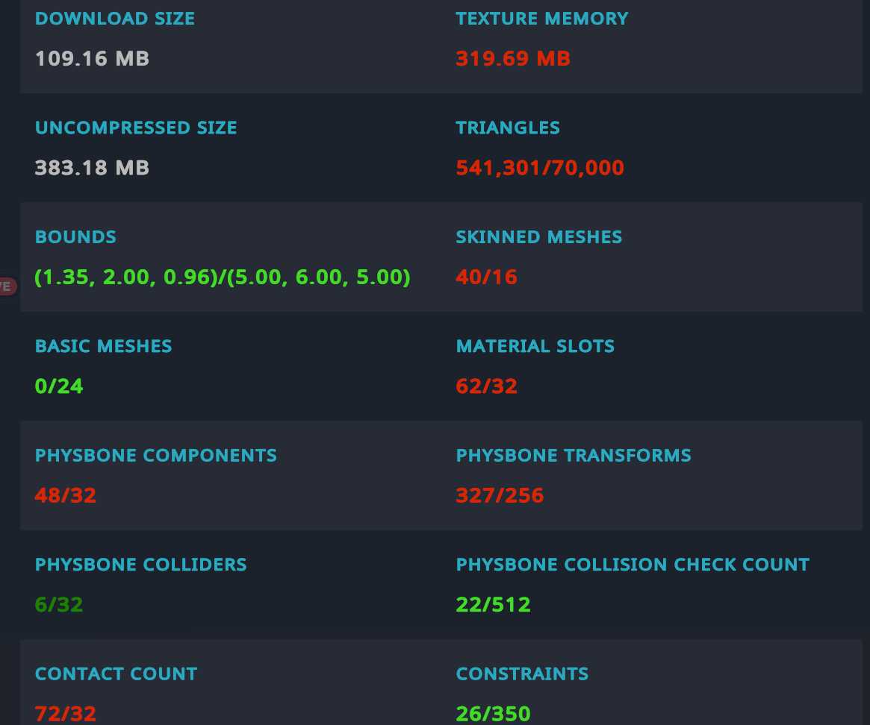Select the 72/32 contact count value
The height and width of the screenshot is (725, 870).
[x=66, y=714]
